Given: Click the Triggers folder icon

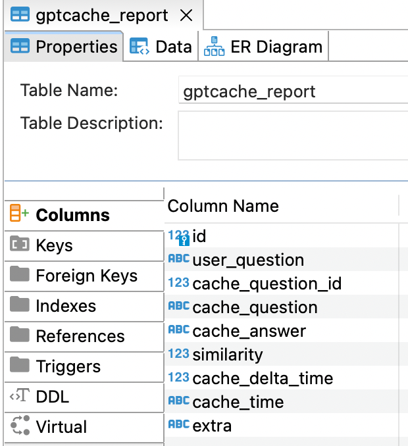Looking at the screenshot, I should tap(20, 364).
